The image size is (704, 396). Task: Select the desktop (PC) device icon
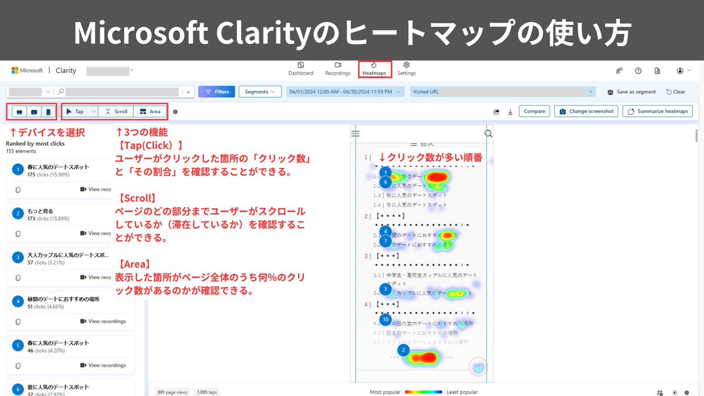19,111
